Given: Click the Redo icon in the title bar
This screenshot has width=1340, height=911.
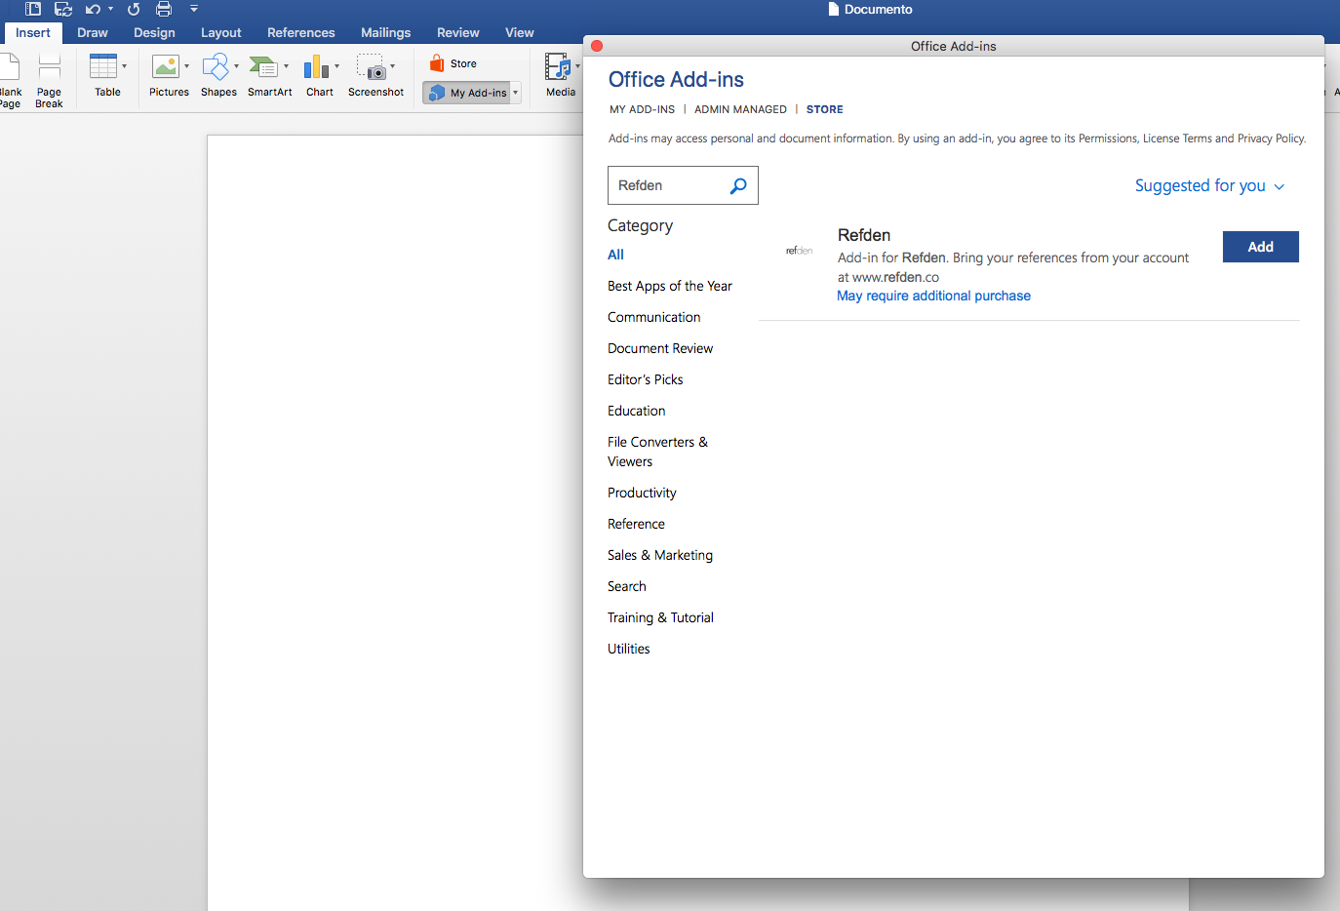Looking at the screenshot, I should click(134, 9).
